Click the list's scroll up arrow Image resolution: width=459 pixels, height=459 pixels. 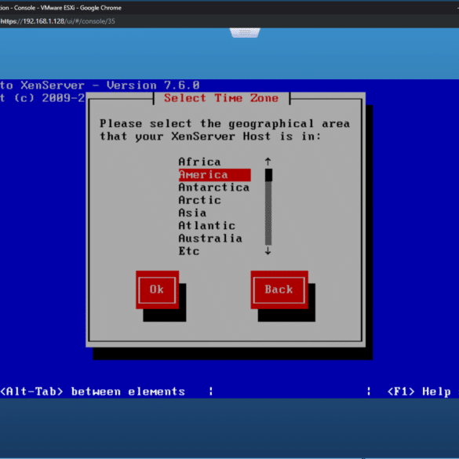268,162
